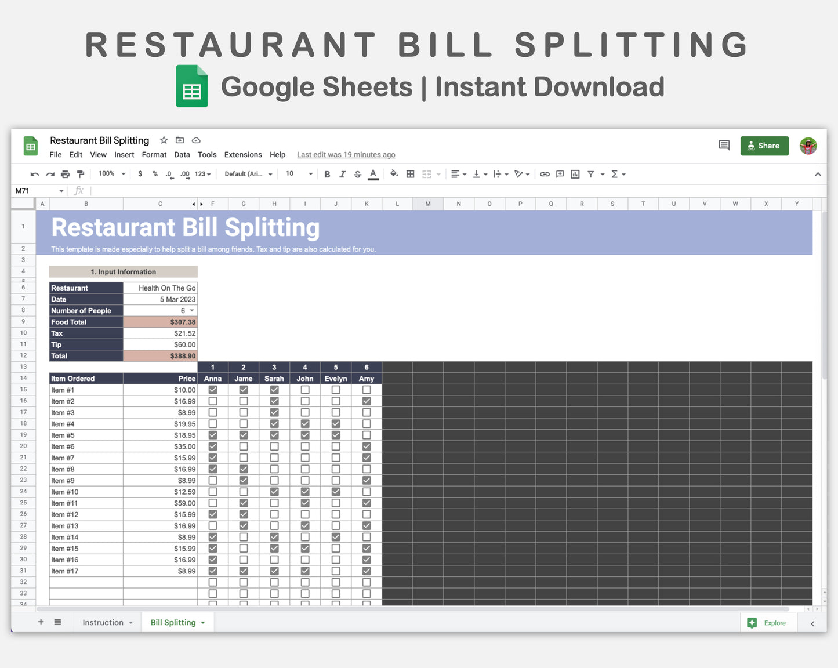The height and width of the screenshot is (668, 838).
Task: Click the Share button
Action: [764, 146]
